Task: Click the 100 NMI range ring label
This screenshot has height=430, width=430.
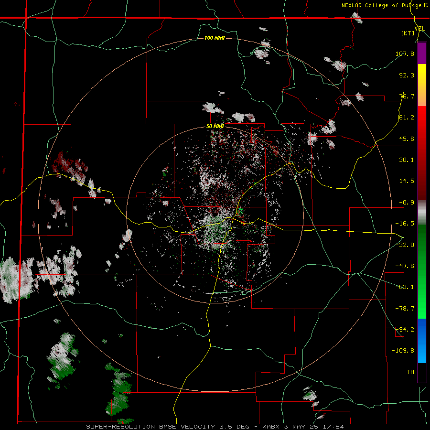Action: pos(215,38)
